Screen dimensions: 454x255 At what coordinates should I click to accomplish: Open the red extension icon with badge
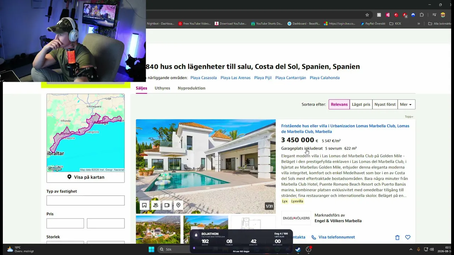(x=405, y=15)
